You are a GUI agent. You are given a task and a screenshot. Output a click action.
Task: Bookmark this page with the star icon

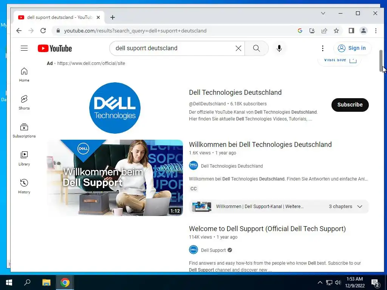[x=336, y=31]
